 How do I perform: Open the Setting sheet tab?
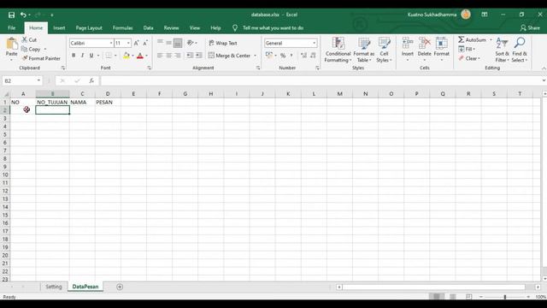pyautogui.click(x=53, y=287)
